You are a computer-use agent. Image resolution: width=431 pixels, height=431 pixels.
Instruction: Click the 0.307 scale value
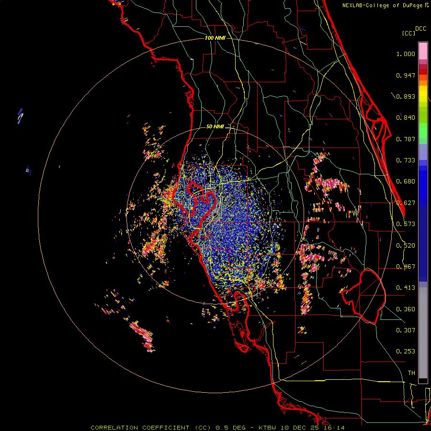pos(406,330)
